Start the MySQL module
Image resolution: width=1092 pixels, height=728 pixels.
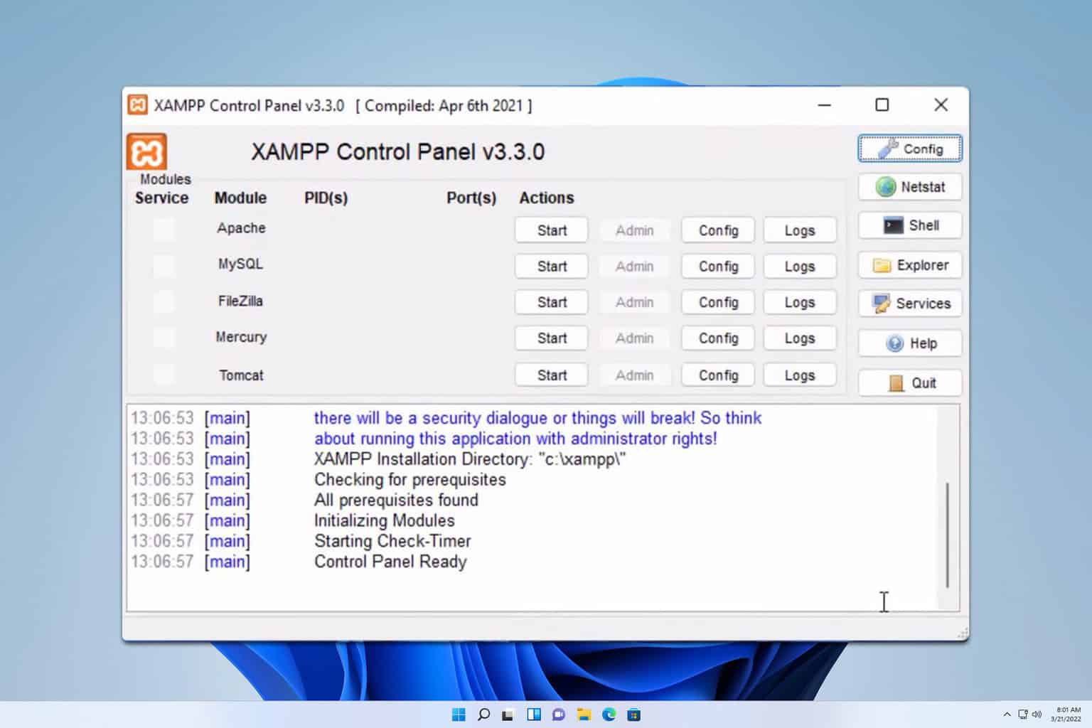click(552, 267)
